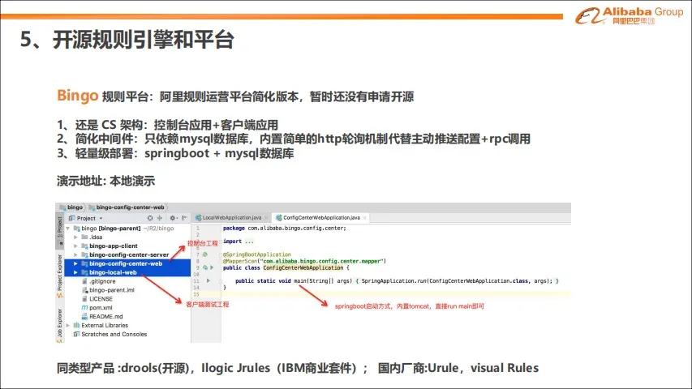Screen dimensions: 692x389
Task: Click the main method name in code
Action: [299, 281]
